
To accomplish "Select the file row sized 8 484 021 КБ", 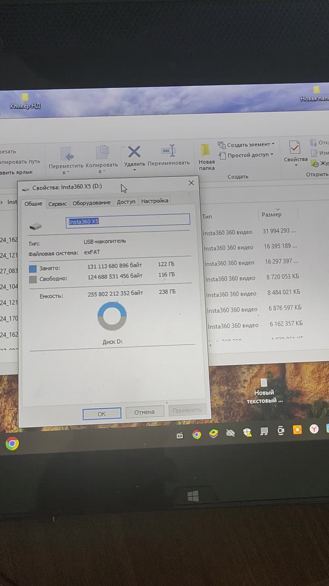I will [x=253, y=293].
